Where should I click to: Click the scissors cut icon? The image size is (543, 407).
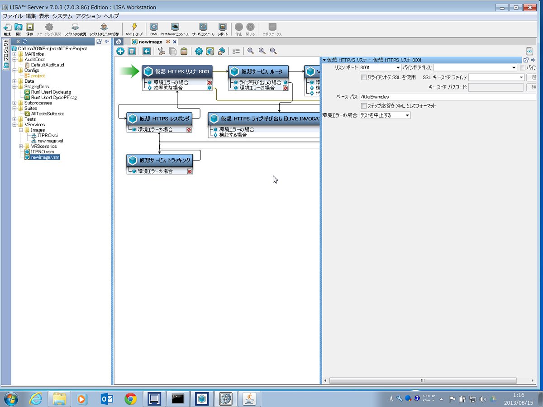tap(161, 51)
